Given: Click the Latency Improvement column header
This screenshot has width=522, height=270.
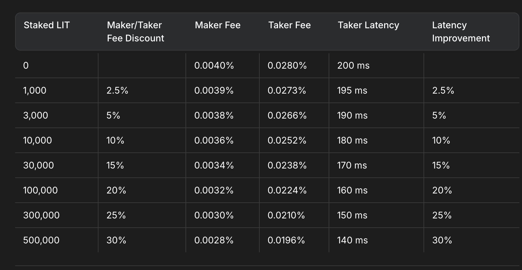Looking at the screenshot, I should (461, 32).
